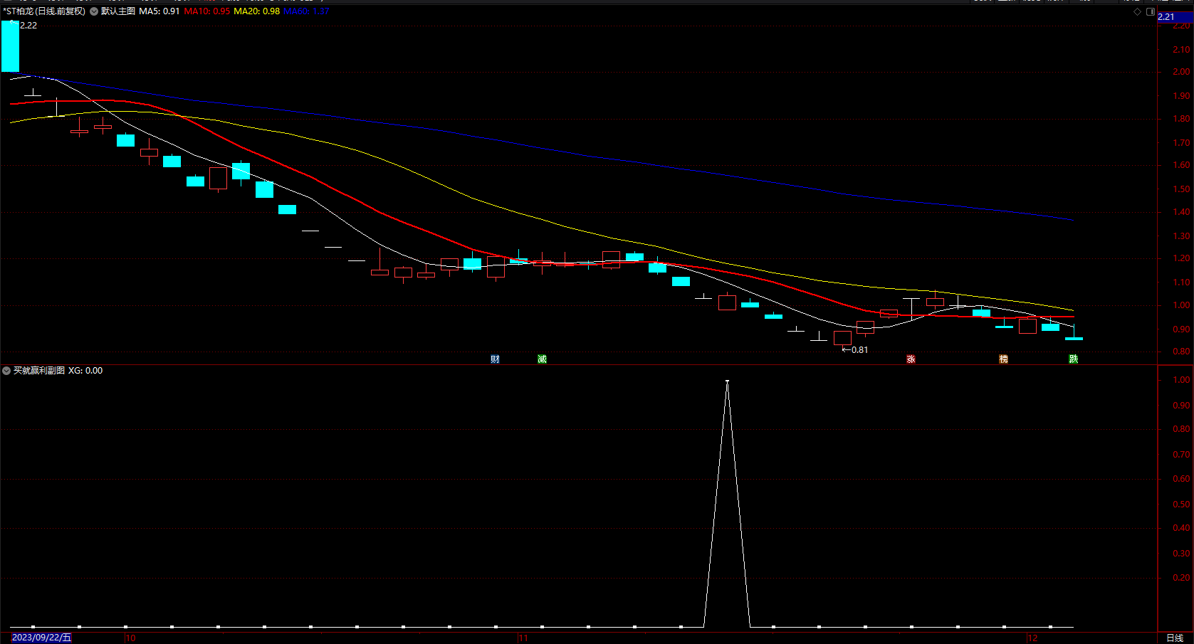The height and width of the screenshot is (644, 1194).
Task: Click the *ST柏龙 (日线.前复权) chart title
Action: tap(44, 11)
